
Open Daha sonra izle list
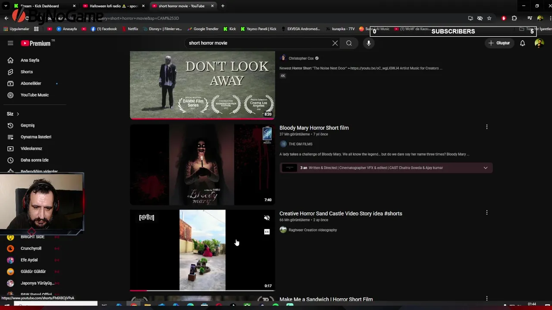[x=34, y=160]
